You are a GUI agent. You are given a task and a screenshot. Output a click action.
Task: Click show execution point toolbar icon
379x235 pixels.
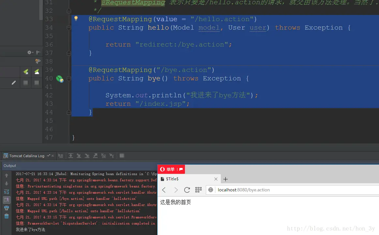(61, 156)
